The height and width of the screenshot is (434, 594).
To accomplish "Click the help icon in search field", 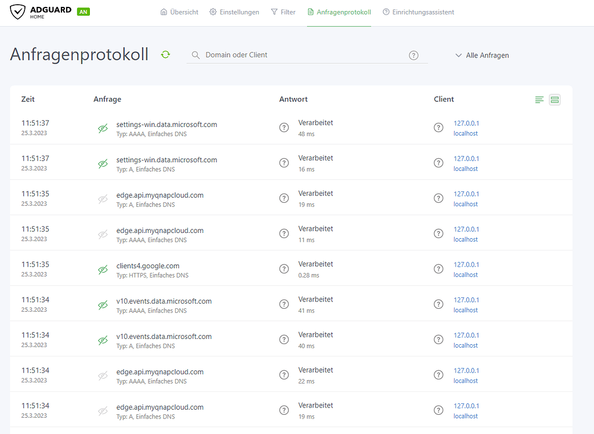I will pyautogui.click(x=414, y=55).
